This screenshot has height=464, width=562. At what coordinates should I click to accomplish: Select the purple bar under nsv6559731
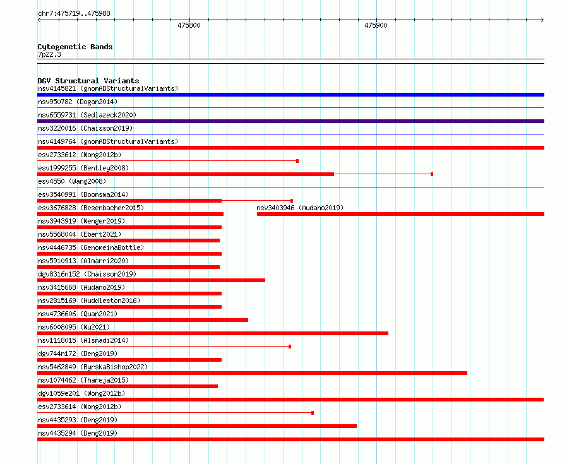point(290,121)
